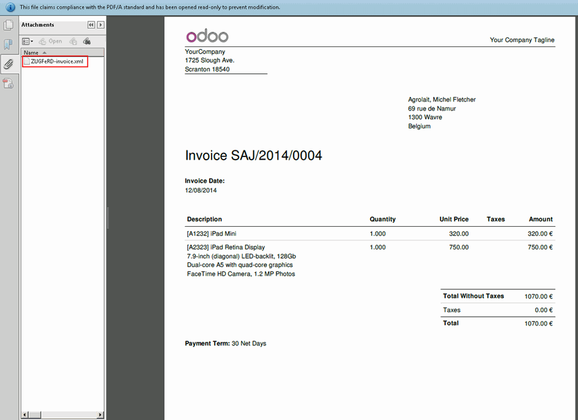Click the 'YourCompany' name in the invoice header
This screenshot has width=578, height=420.
(x=205, y=51)
